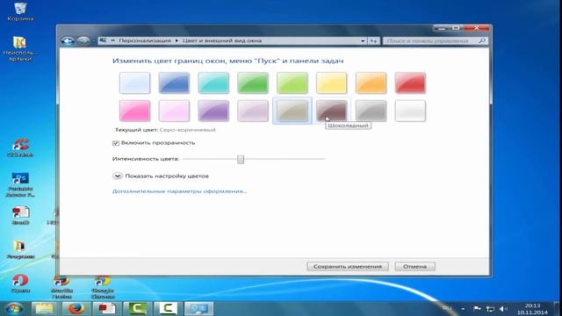This screenshot has width=562, height=316.
Task: Switch to first Camtasia taskbar button
Action: tap(138, 308)
